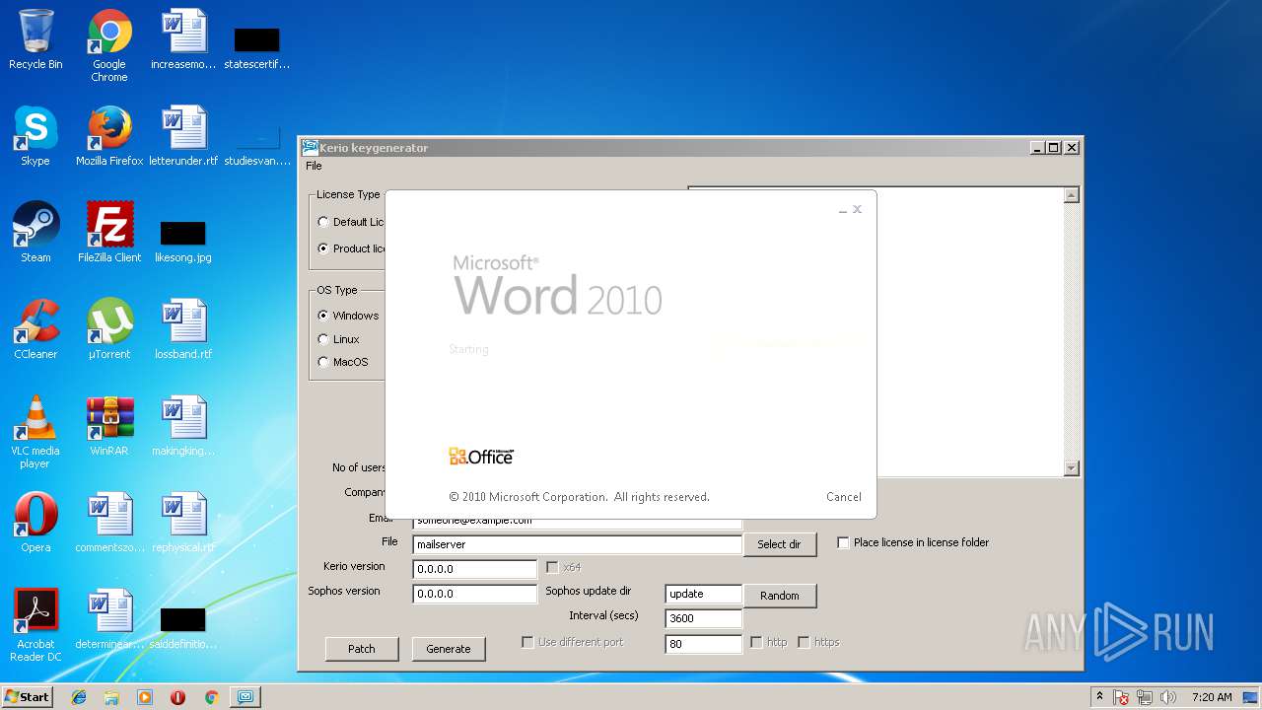Screen dimensions: 1262x710
Task: Open the Recycle Bin desktop icon
Action: point(35,40)
